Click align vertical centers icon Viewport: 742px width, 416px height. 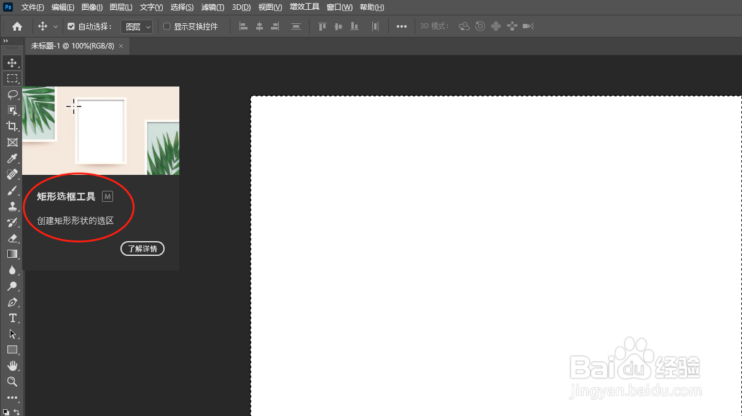pyautogui.click(x=338, y=26)
